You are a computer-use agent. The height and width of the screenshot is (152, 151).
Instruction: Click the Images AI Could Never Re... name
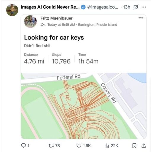[x=50, y=7]
